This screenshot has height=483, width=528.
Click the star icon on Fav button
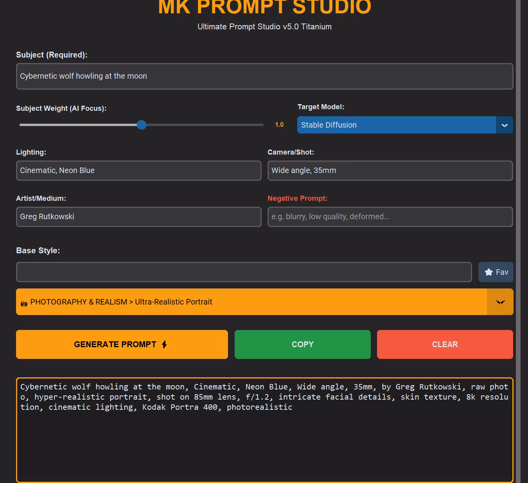point(488,272)
